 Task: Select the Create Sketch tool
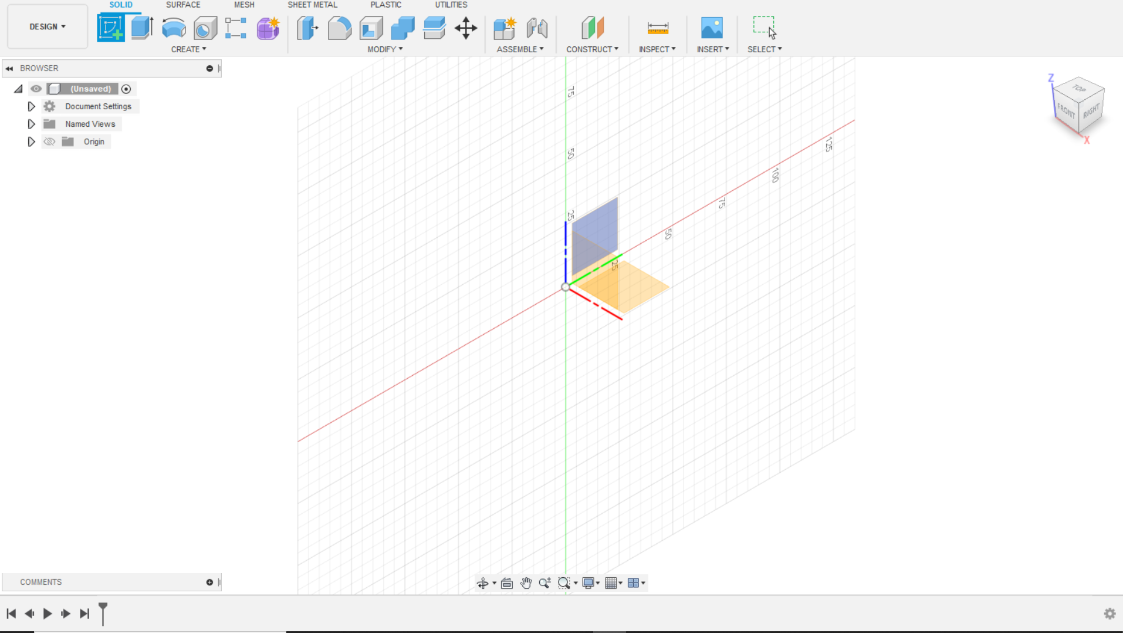point(111,28)
